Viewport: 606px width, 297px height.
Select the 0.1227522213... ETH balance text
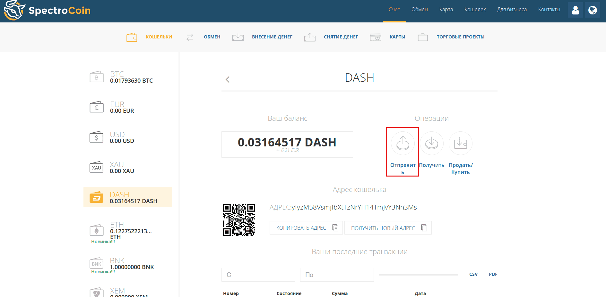[x=131, y=234]
